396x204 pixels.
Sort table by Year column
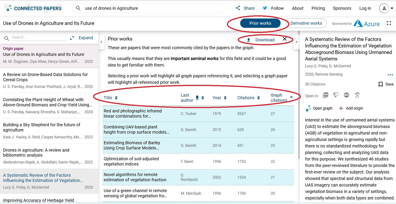(x=219, y=98)
